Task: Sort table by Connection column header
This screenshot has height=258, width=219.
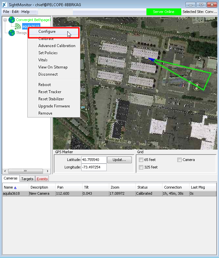Action: coord(176,187)
